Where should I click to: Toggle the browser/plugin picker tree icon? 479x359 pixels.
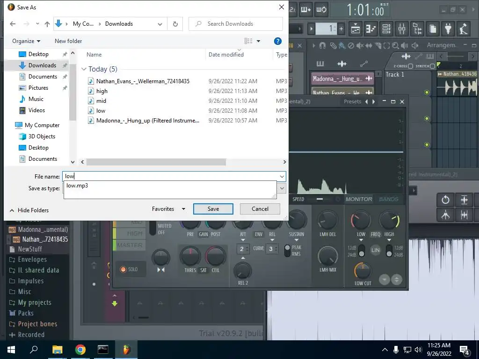[x=417, y=29]
